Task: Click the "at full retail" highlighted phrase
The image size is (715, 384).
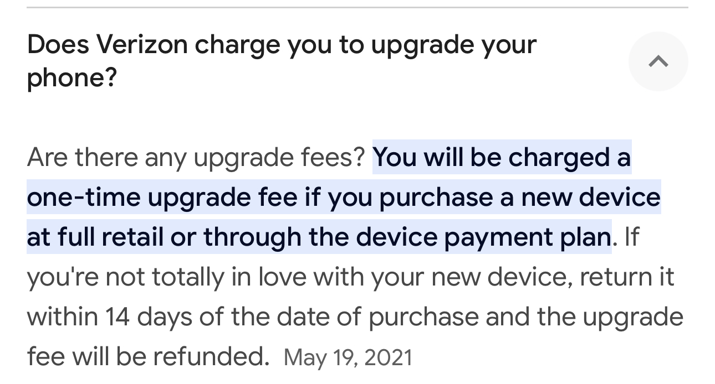Action: pos(95,237)
